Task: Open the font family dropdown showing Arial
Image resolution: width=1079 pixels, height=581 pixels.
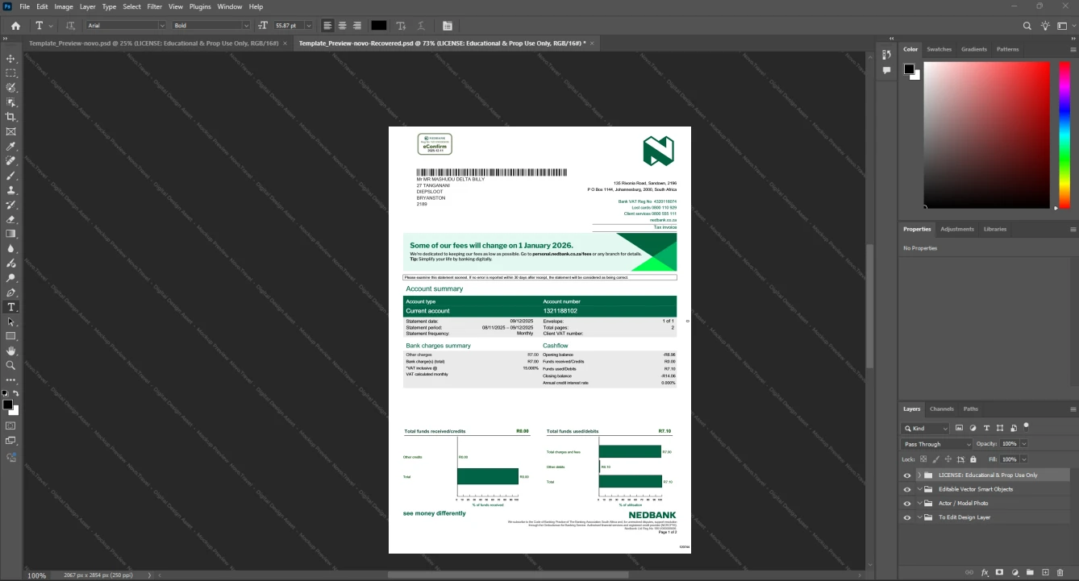Action: (x=125, y=26)
